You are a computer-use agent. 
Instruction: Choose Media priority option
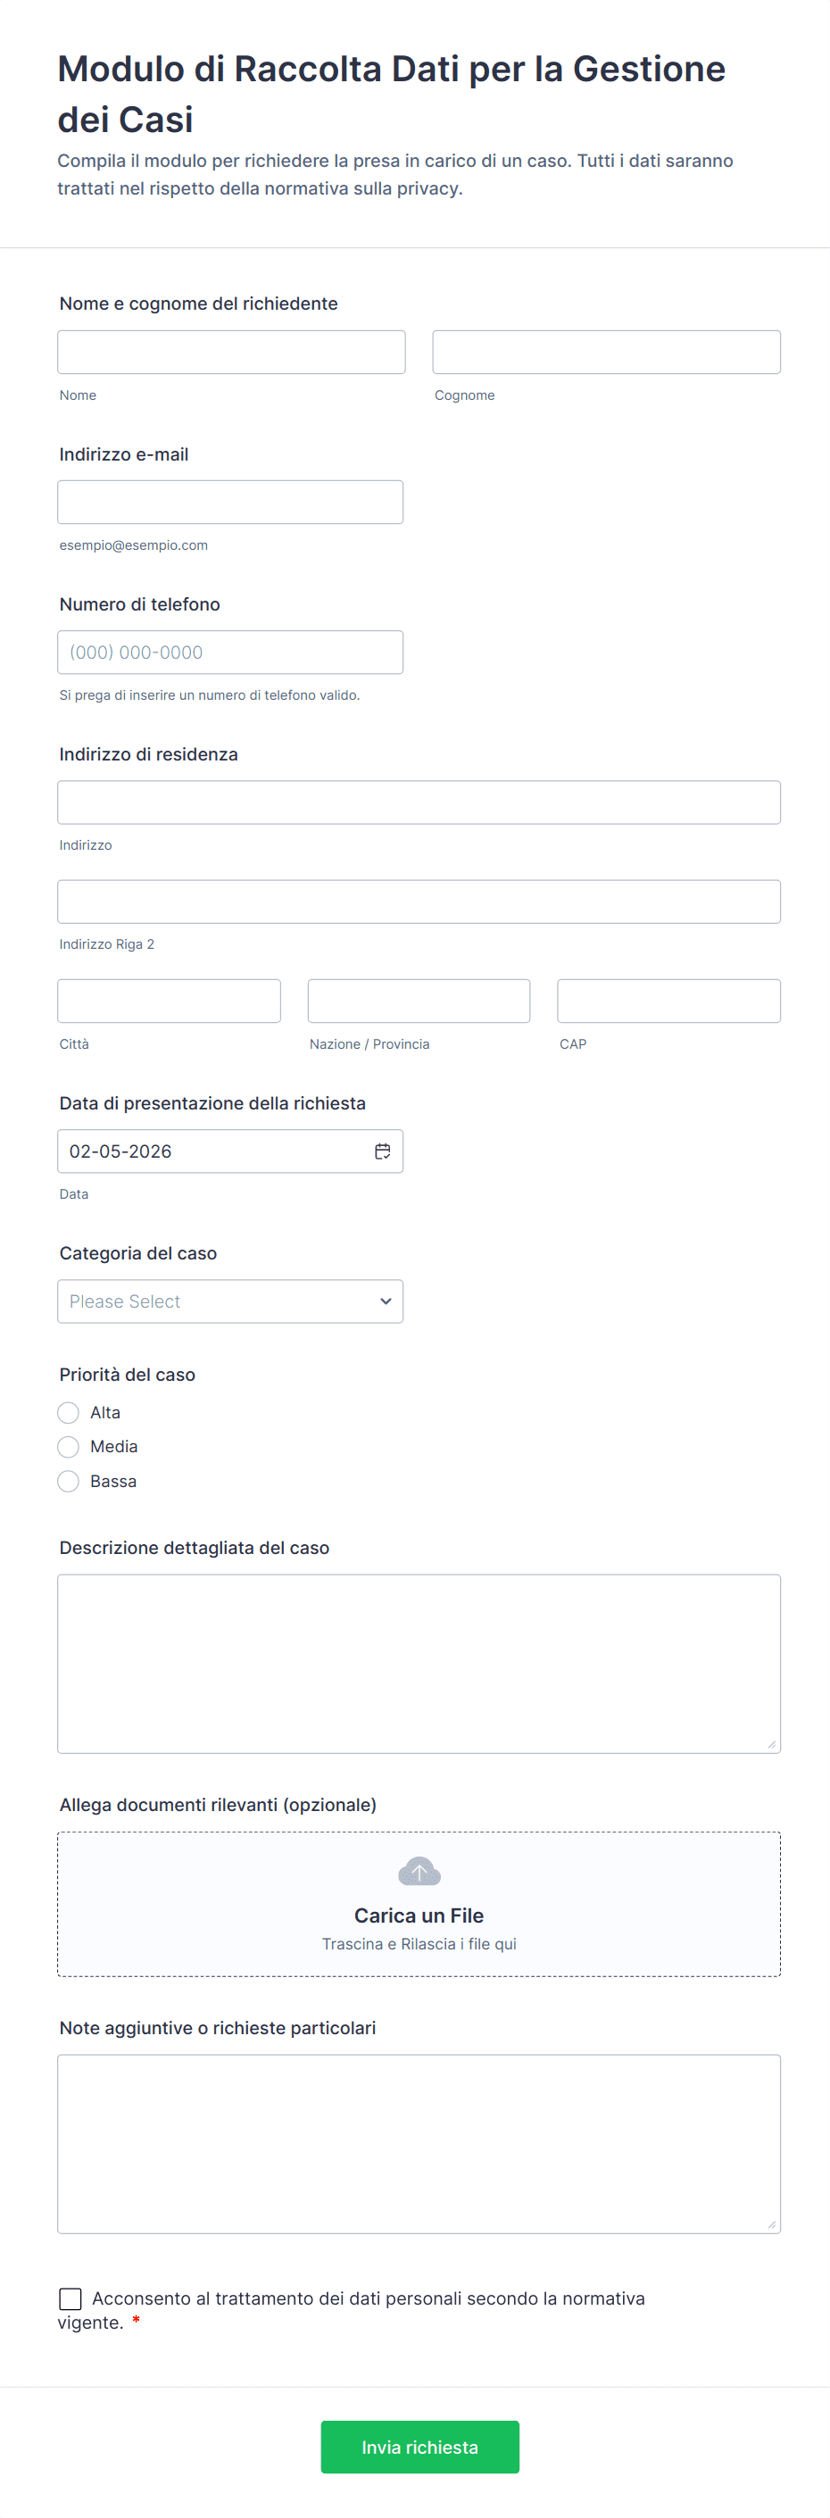tap(69, 1447)
